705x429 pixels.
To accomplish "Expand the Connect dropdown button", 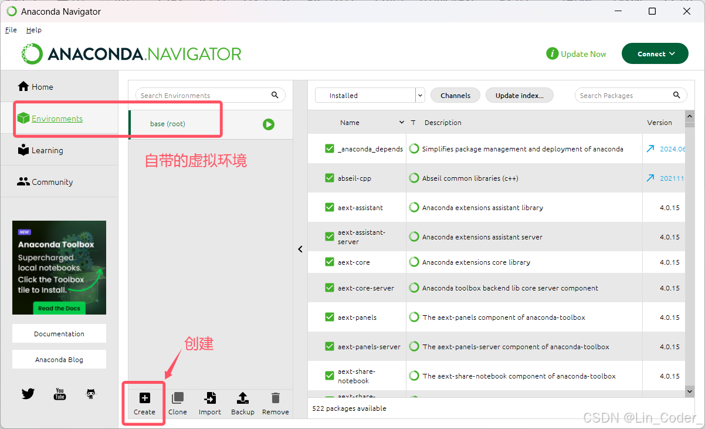I will (x=655, y=54).
